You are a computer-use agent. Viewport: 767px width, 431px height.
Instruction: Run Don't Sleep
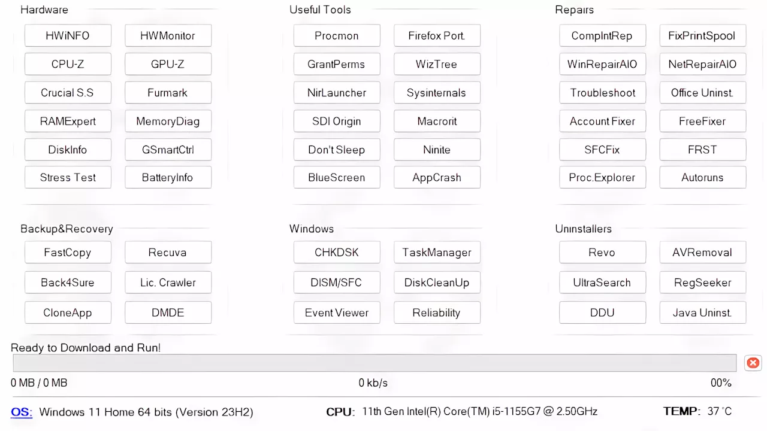pyautogui.click(x=337, y=150)
